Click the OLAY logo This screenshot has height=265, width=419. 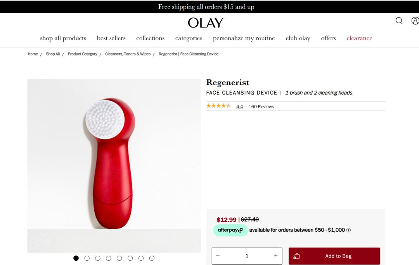coord(206,23)
